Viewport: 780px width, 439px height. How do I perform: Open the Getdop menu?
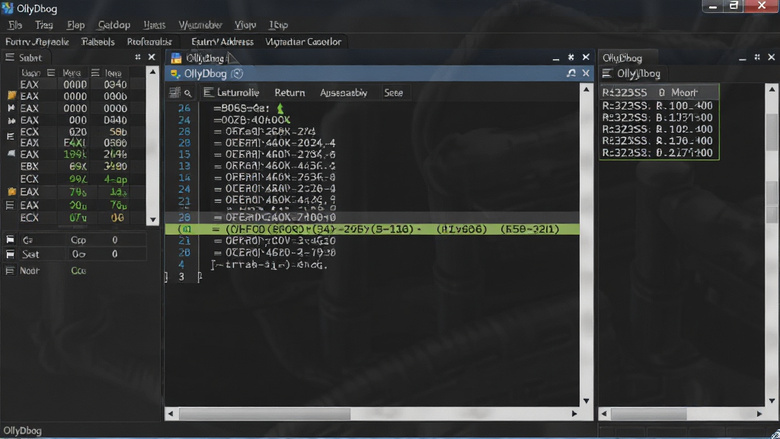click(x=114, y=25)
